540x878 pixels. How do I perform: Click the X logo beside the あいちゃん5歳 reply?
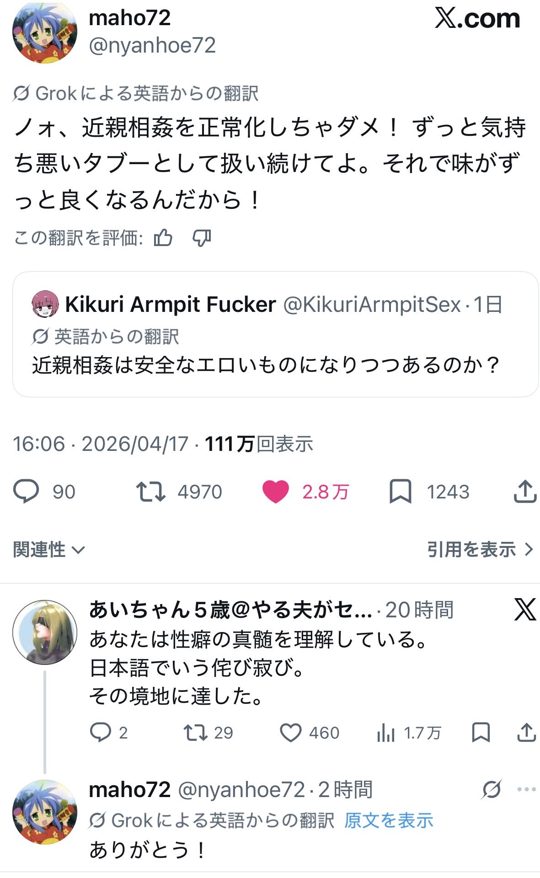tap(524, 610)
